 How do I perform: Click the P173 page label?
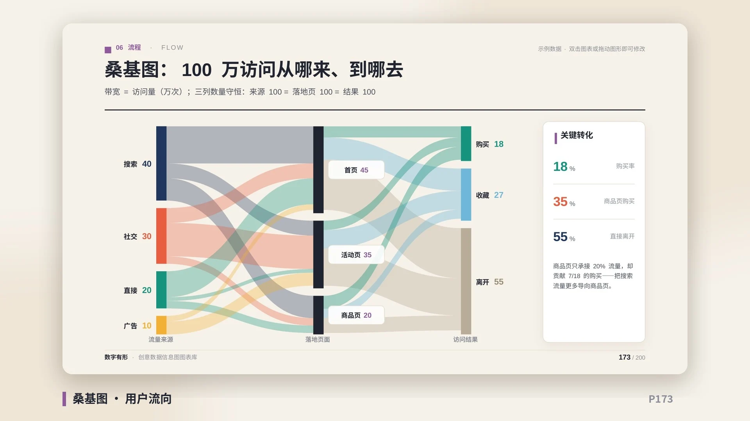(661, 399)
